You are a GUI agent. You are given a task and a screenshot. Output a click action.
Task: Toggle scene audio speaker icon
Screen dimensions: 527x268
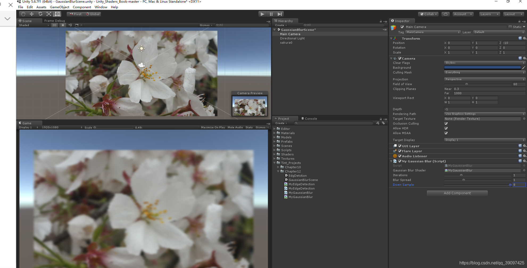[x=70, y=25]
